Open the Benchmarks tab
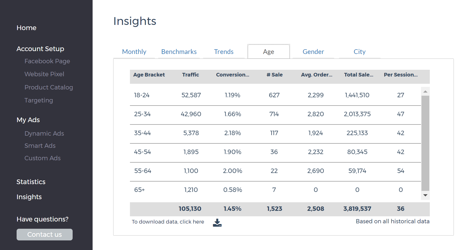 click(179, 52)
